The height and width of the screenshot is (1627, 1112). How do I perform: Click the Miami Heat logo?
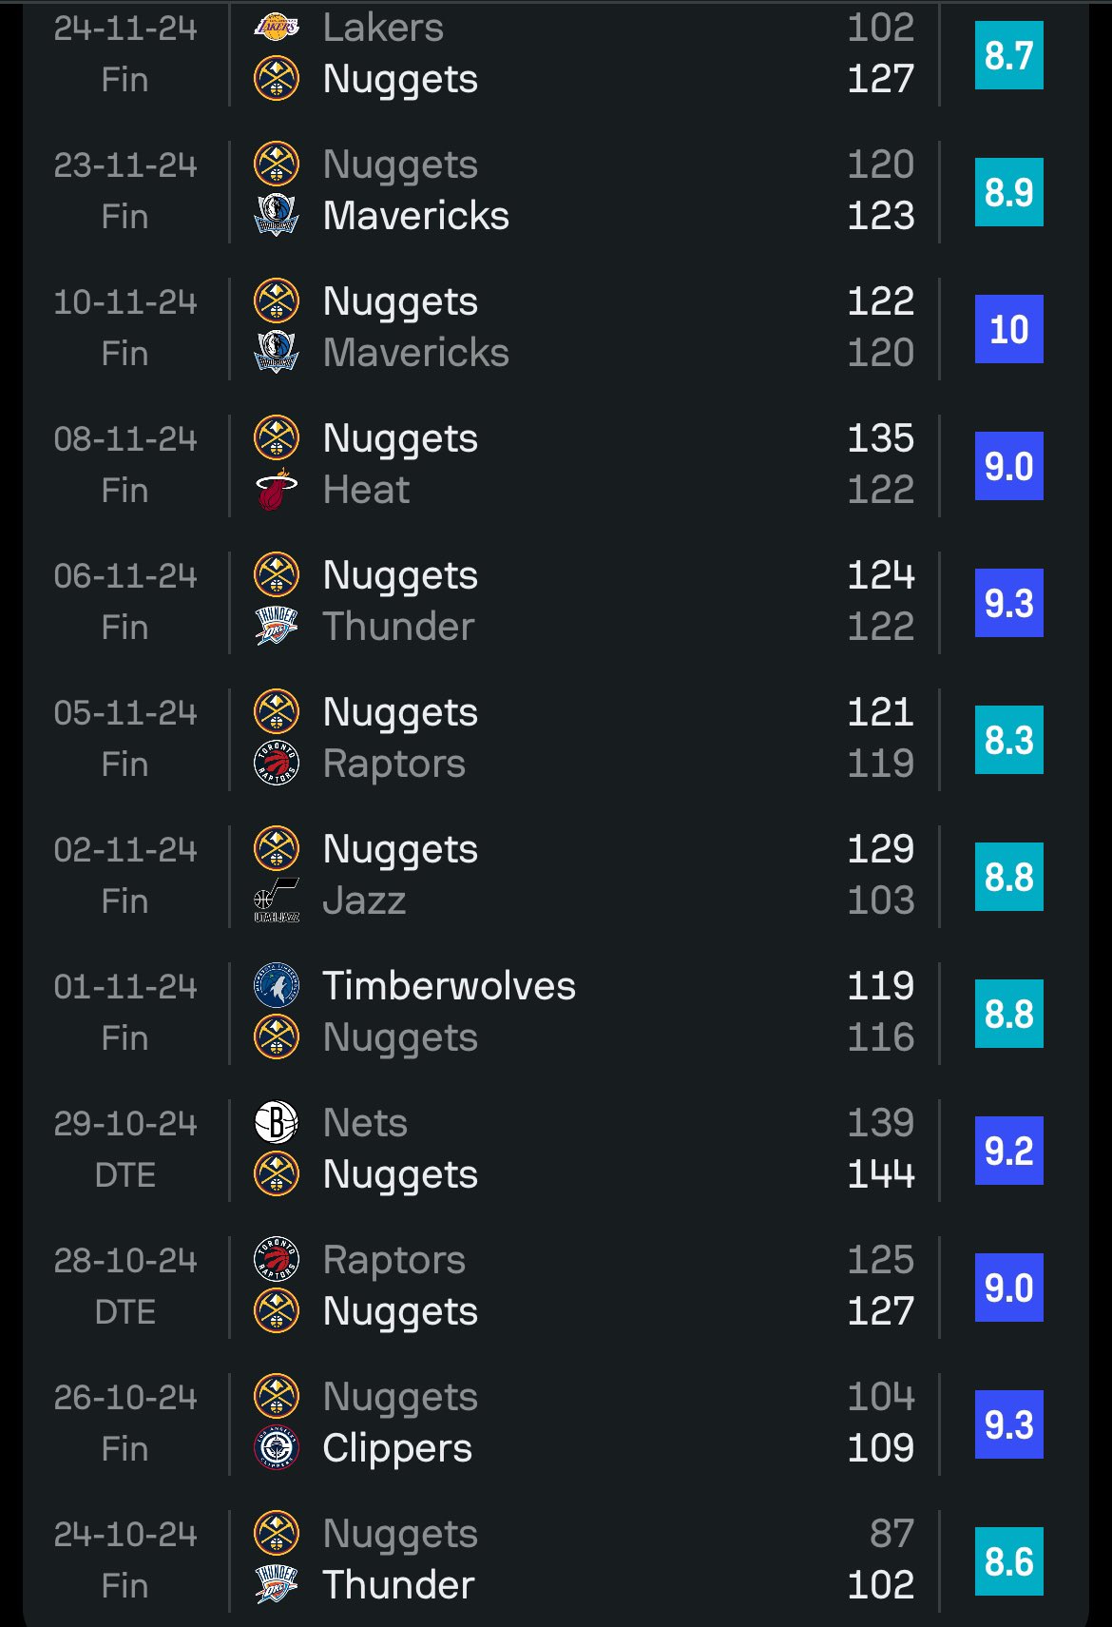click(x=277, y=490)
